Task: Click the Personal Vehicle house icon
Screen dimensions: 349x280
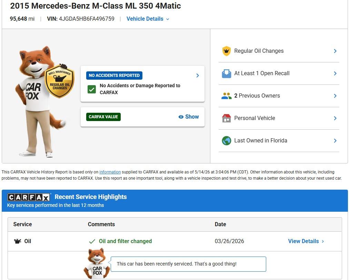Action: (x=226, y=118)
